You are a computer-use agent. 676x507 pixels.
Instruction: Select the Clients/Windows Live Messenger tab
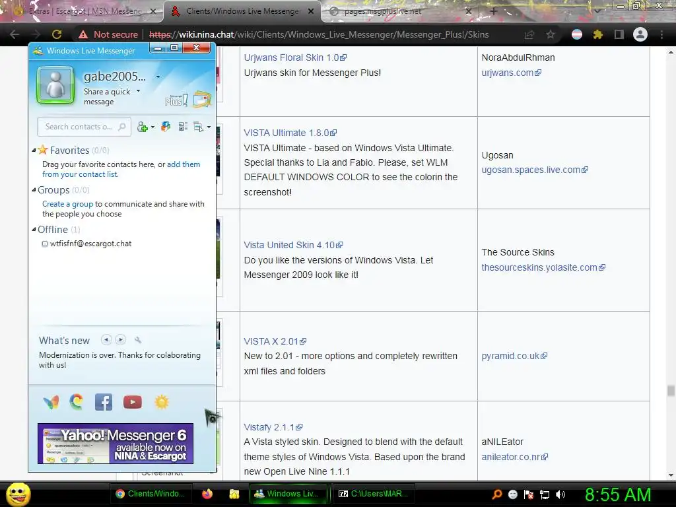(x=242, y=11)
